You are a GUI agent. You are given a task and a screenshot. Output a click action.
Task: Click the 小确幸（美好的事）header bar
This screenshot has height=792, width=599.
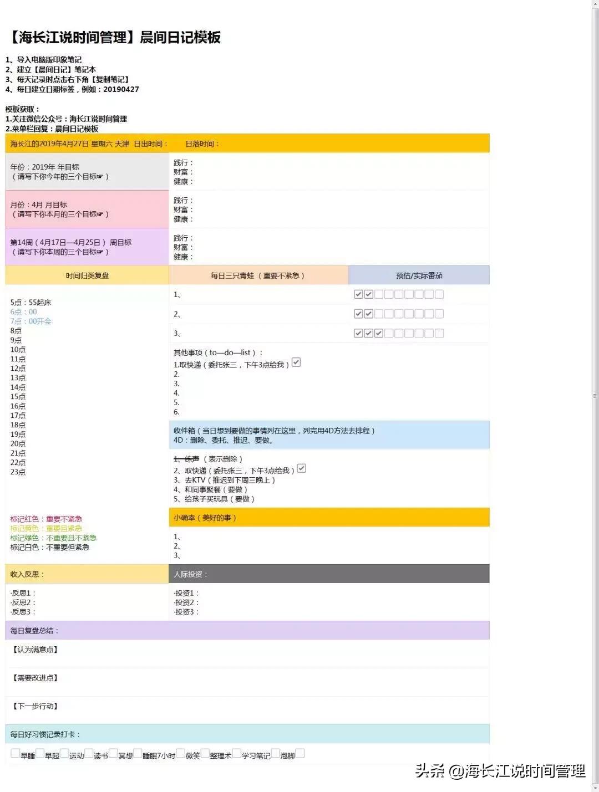click(205, 518)
